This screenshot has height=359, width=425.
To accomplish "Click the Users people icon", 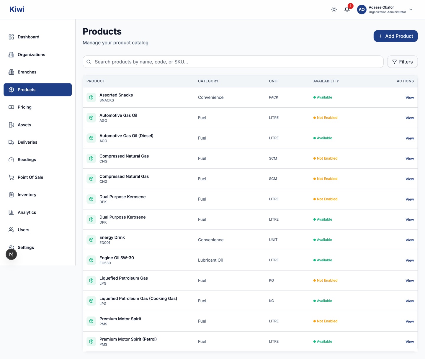I will point(11,230).
